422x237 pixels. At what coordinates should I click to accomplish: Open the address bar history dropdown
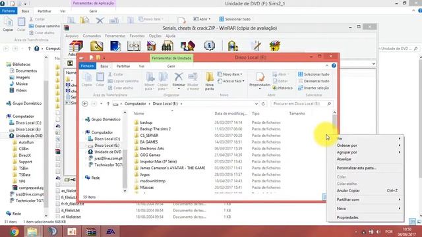point(256,104)
